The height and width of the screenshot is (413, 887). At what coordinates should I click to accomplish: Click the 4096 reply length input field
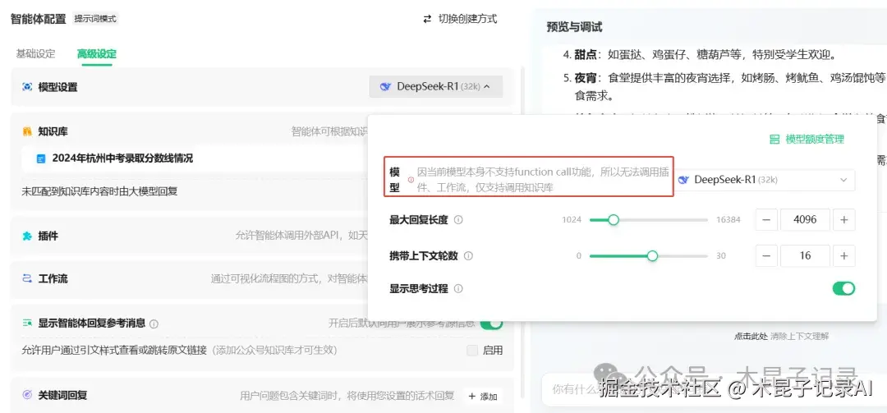pyautogui.click(x=805, y=219)
